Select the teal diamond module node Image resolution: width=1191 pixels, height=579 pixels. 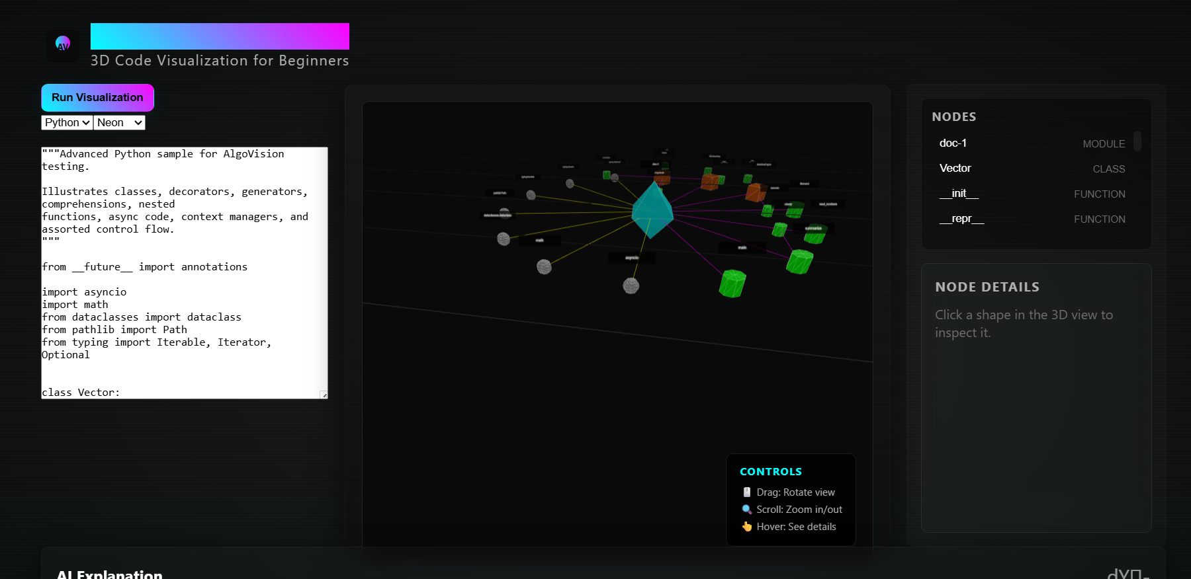pos(652,210)
